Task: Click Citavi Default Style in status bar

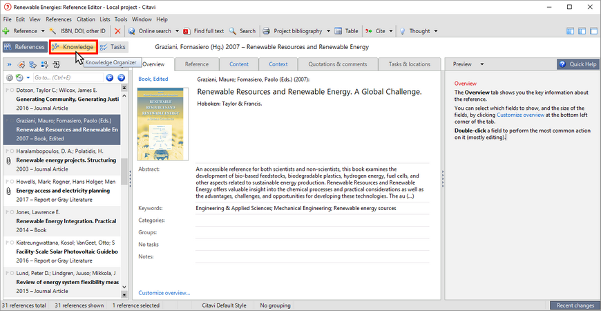Action: click(x=225, y=305)
